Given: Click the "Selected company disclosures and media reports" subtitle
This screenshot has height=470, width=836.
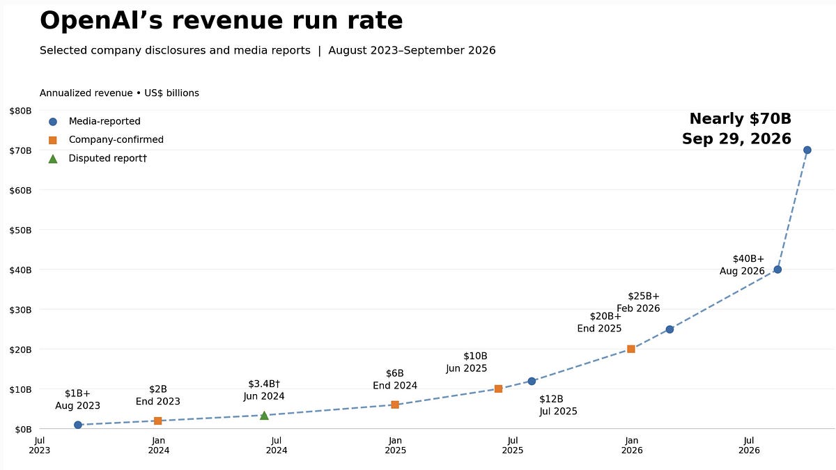Looking at the screenshot, I should point(175,51).
